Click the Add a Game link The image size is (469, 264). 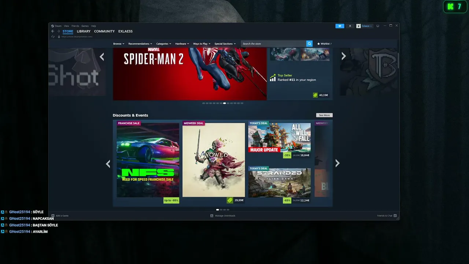tap(62, 216)
